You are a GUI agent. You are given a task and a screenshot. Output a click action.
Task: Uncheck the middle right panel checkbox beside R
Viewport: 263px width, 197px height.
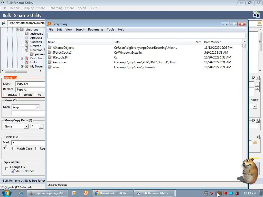coord(254,121)
